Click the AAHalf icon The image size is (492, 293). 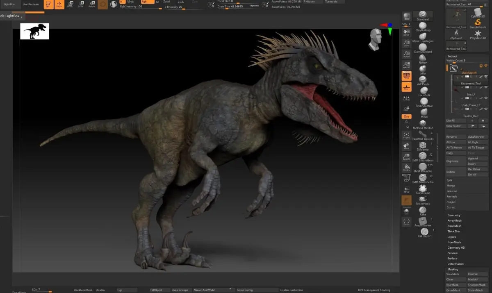pyautogui.click(x=406, y=65)
